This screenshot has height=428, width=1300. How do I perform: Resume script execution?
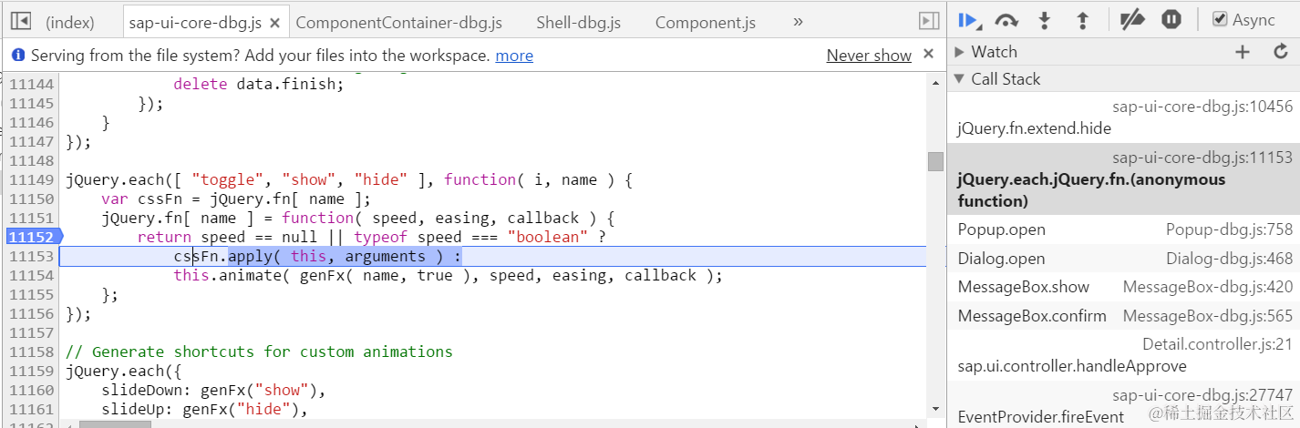pos(969,20)
